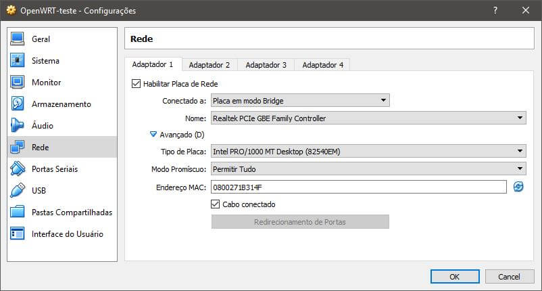
Task: Click Redirecionamento de Portas button
Action: [300, 222]
